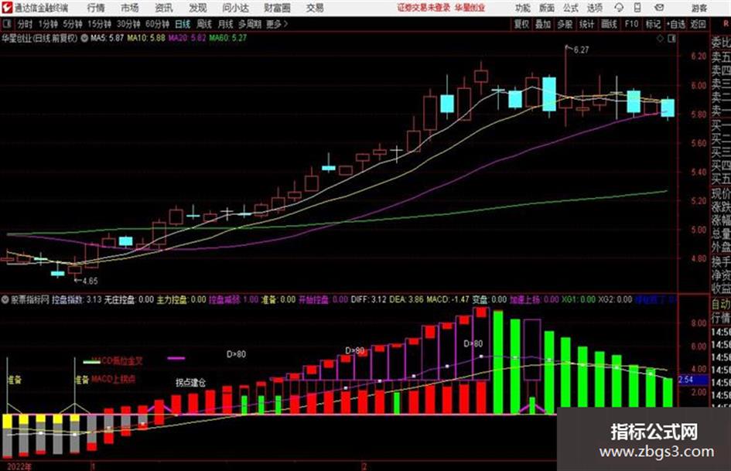This screenshot has height=471, width=731.
Task: Open the mail envelope icon
Action: (659, 8)
